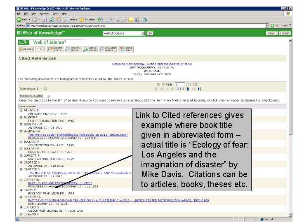Click the blue last page arrow

pos(199,89)
